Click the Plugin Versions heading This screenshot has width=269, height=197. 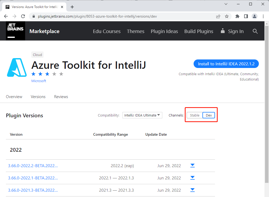pyautogui.click(x=24, y=115)
